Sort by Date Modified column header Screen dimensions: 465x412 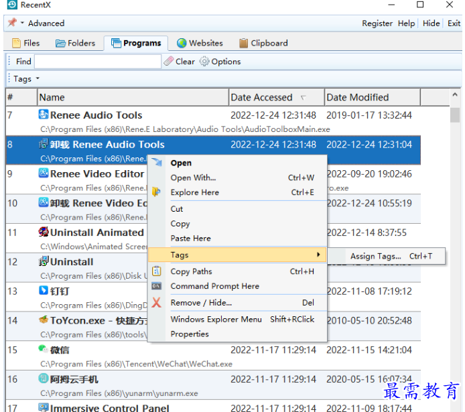[x=373, y=97]
